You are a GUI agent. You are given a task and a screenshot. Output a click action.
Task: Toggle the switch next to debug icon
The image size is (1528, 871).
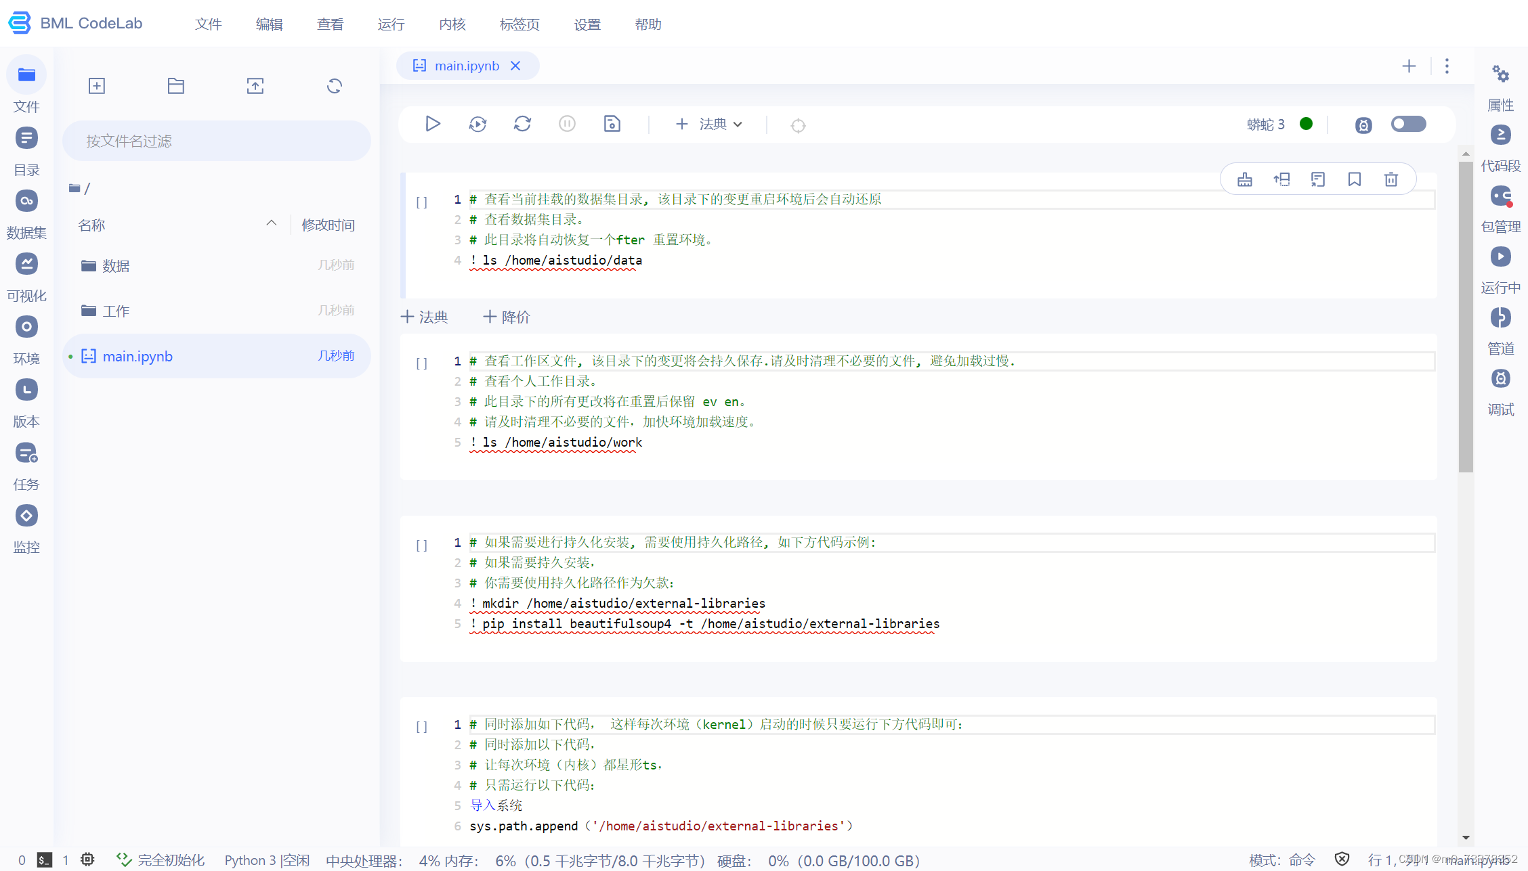coord(1408,124)
